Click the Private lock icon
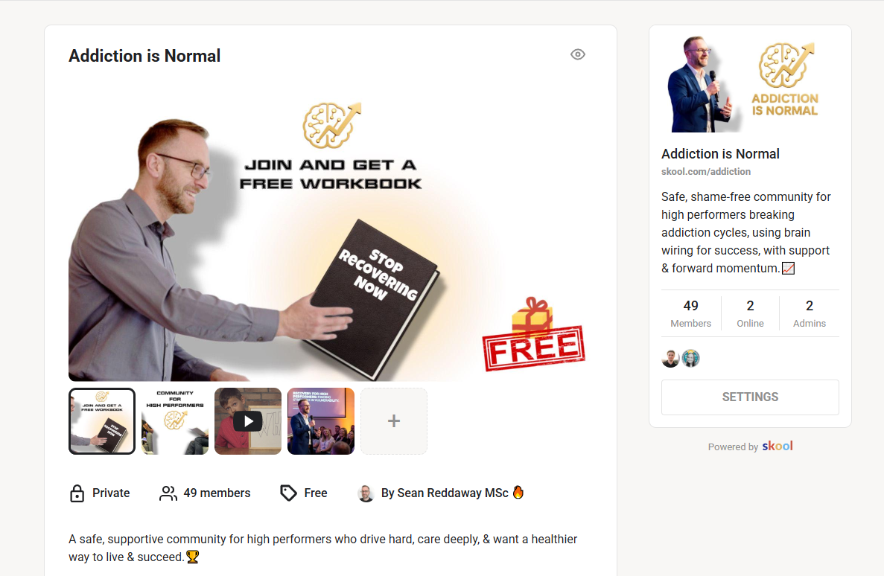 77,493
